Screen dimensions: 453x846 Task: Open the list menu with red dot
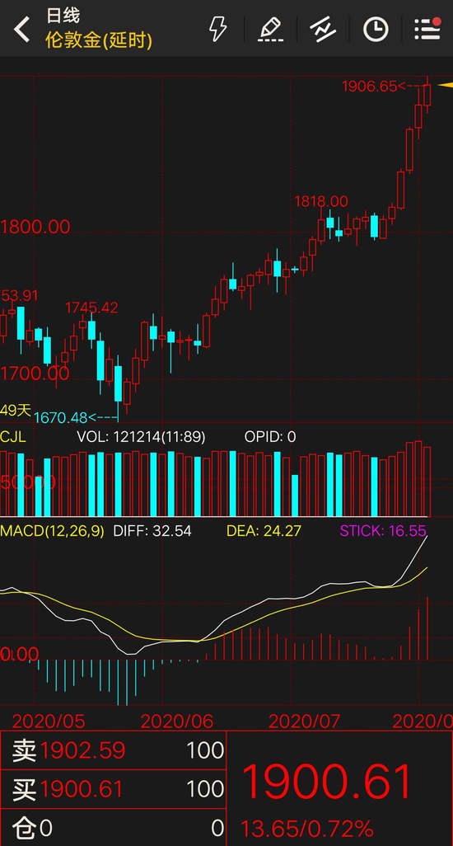pyautogui.click(x=427, y=29)
